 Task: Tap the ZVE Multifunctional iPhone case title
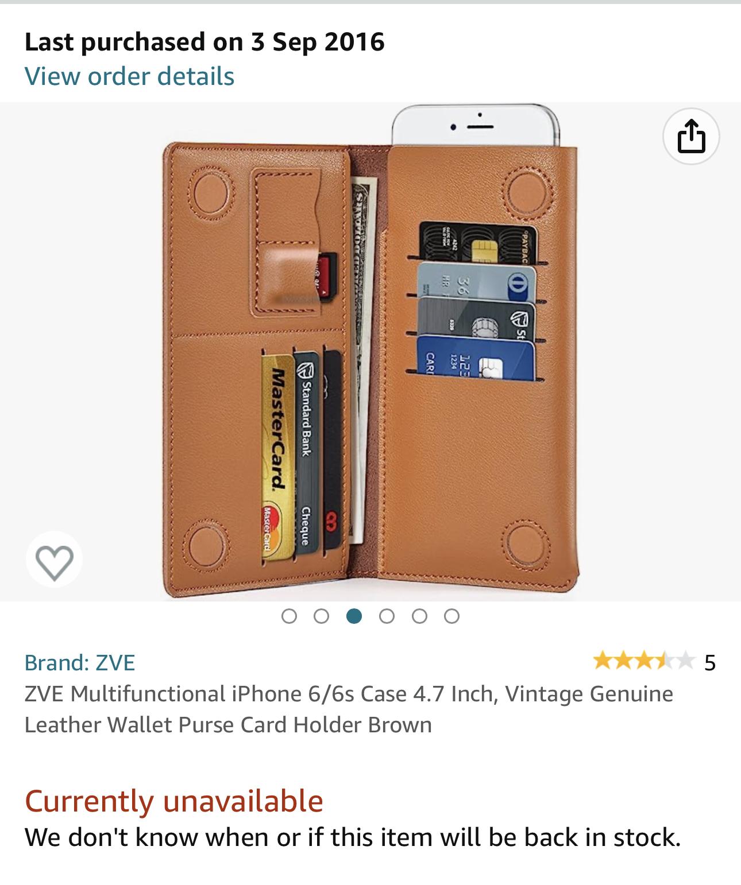348,709
